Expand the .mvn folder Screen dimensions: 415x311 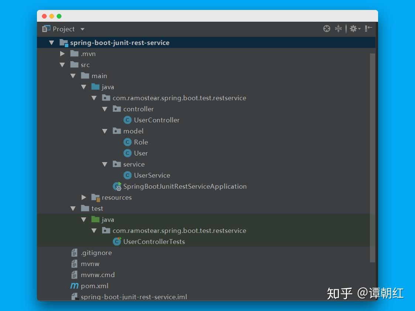62,53
